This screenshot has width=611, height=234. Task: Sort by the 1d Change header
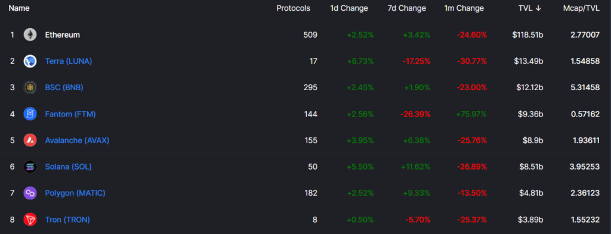[x=349, y=8]
